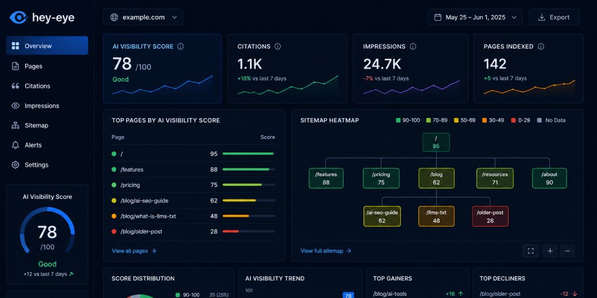Open the May 25 – Jun 1, 2025 date picker
The image size is (597, 298).
[475, 17]
